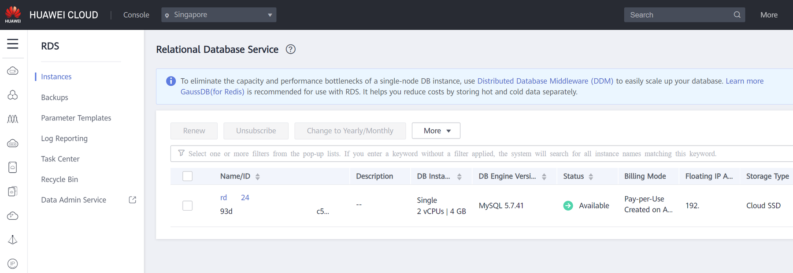Image resolution: width=793 pixels, height=273 pixels.
Task: Click the search magnifier icon
Action: pos(737,15)
